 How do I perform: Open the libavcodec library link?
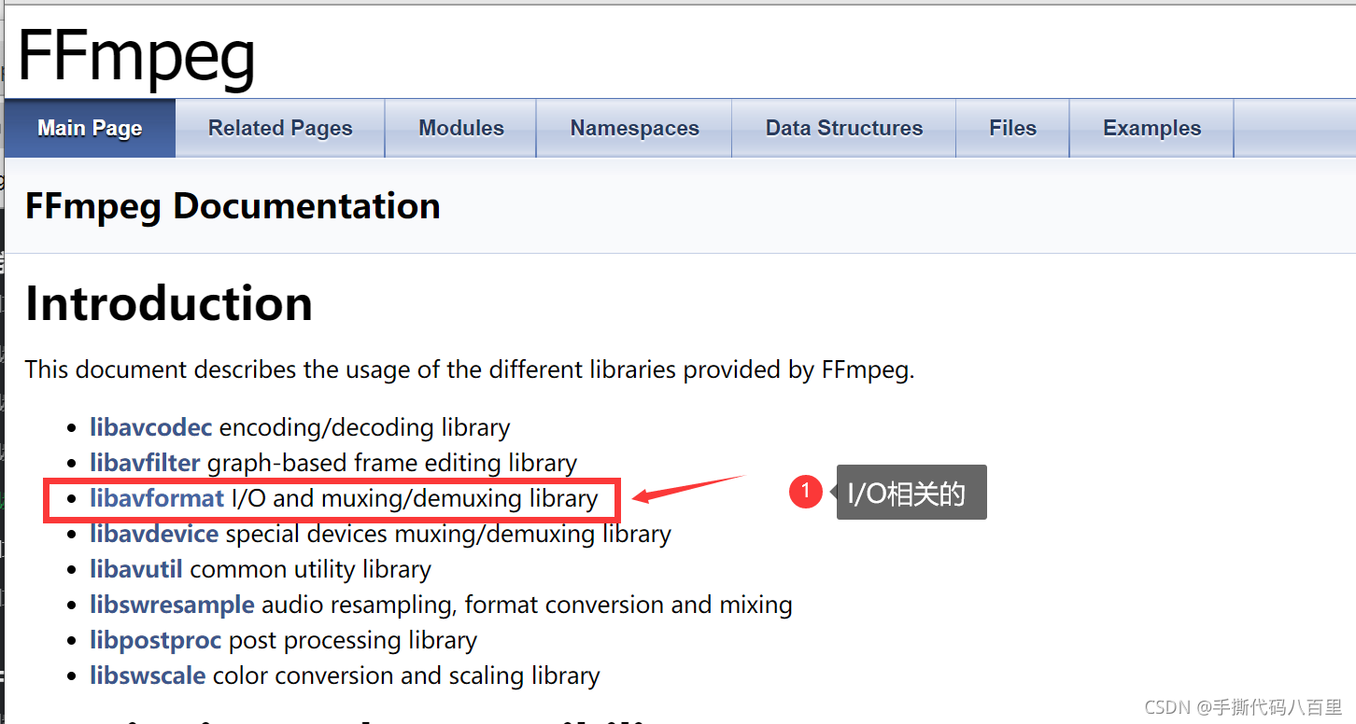point(151,427)
